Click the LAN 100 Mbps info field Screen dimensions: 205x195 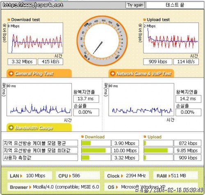coord(30,176)
